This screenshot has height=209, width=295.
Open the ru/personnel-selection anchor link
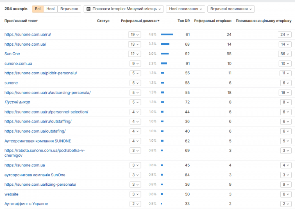click(46, 112)
